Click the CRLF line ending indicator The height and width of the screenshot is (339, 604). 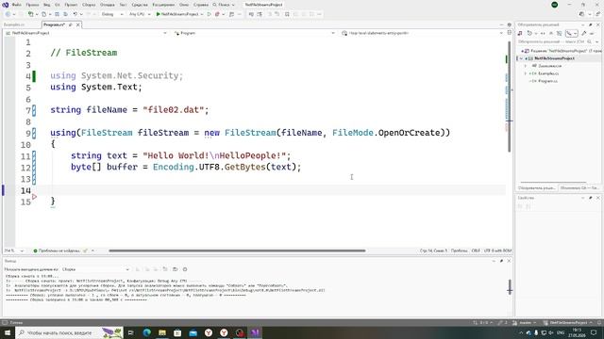pos(476,250)
